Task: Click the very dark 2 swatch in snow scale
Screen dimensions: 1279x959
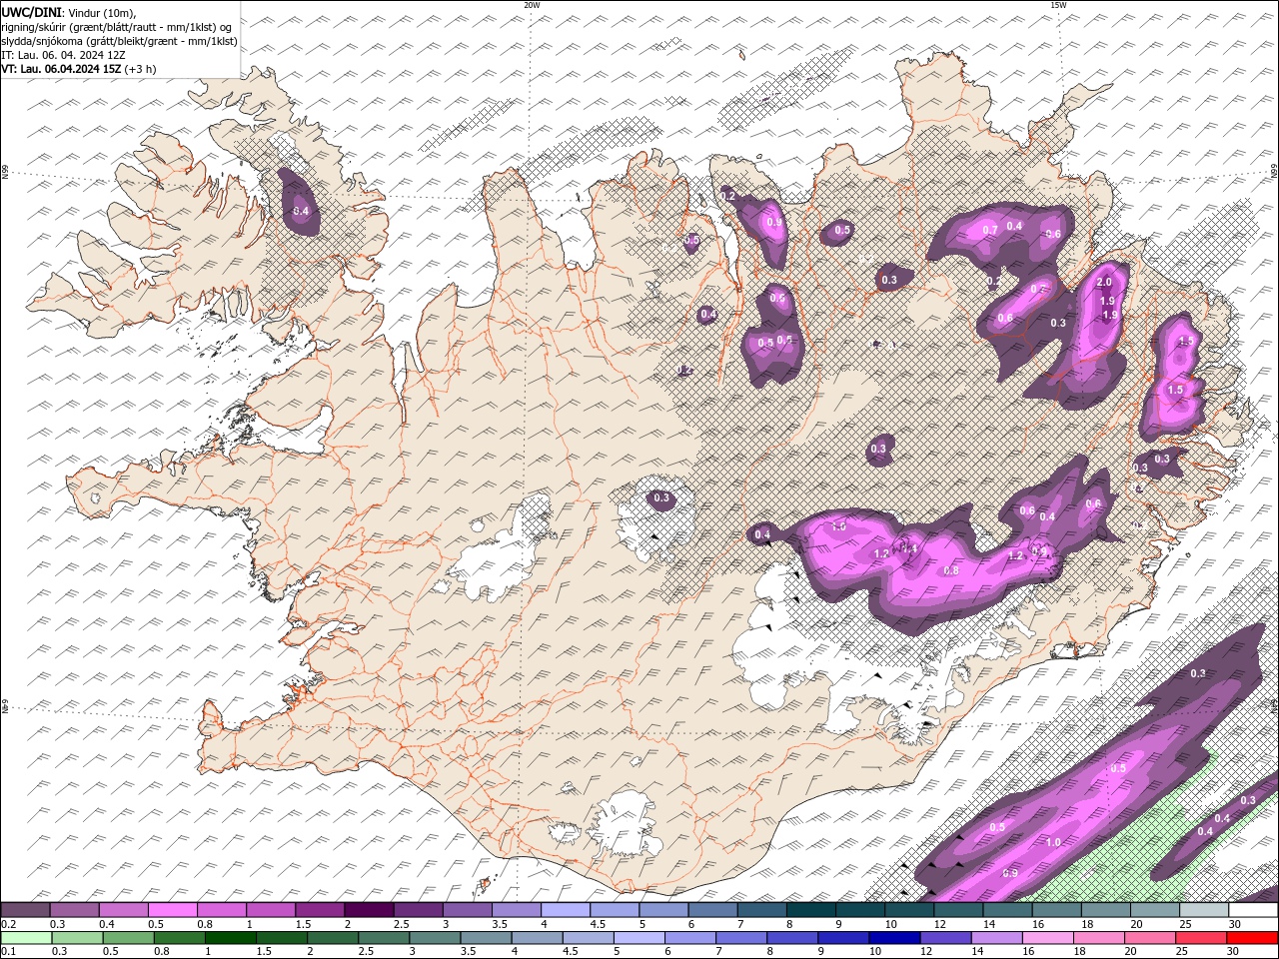Action: pyautogui.click(x=369, y=910)
